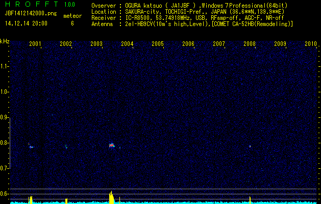Click the 2007 time marker

click(x=219, y=43)
